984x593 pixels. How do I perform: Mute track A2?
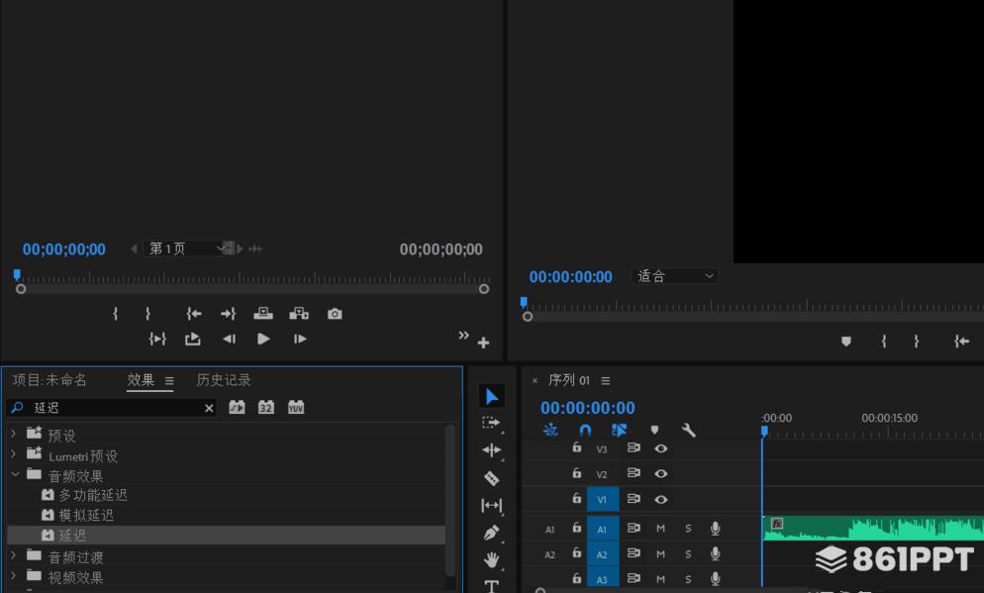(x=661, y=554)
